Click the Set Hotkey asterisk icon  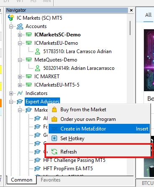pos(54,138)
